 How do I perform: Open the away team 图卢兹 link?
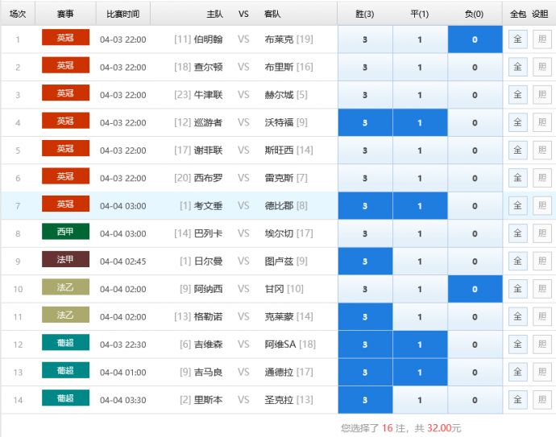tap(279, 261)
